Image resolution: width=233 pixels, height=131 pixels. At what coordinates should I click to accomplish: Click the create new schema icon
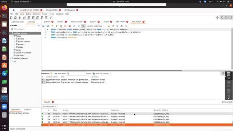24,17
